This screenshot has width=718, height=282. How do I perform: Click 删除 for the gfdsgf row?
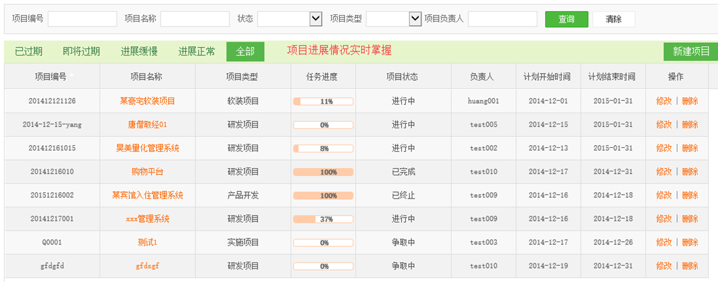(690, 266)
